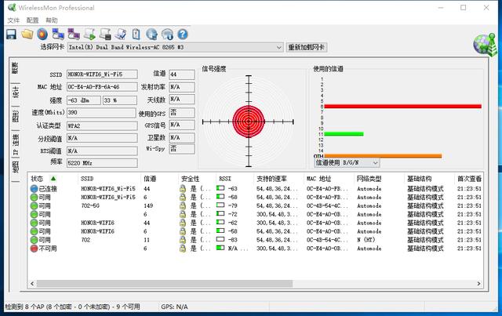
Task: Click the blue question mark help icon
Action: (x=183, y=35)
